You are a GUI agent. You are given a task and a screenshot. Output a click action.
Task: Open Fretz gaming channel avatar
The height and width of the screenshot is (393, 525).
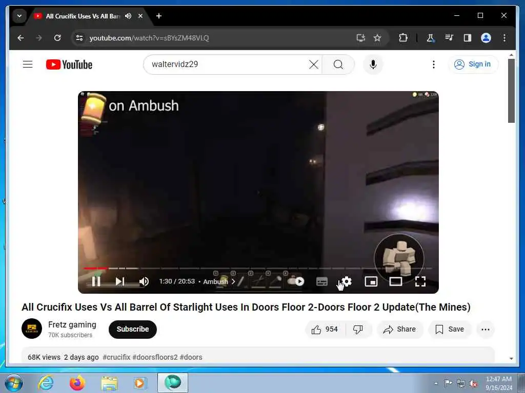tap(32, 329)
